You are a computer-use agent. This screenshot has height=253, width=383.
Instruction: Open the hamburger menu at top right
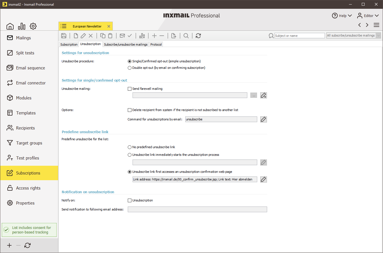376,25
